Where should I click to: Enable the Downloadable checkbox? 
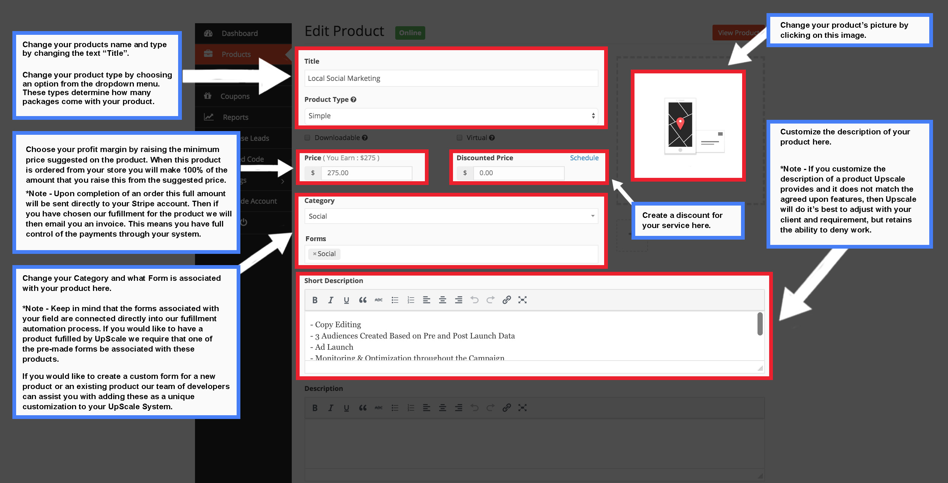point(307,138)
